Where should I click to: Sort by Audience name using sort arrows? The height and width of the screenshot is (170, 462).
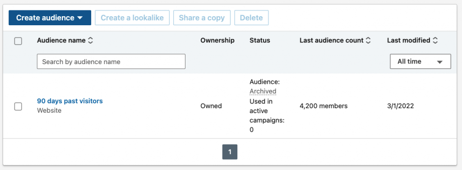click(90, 41)
